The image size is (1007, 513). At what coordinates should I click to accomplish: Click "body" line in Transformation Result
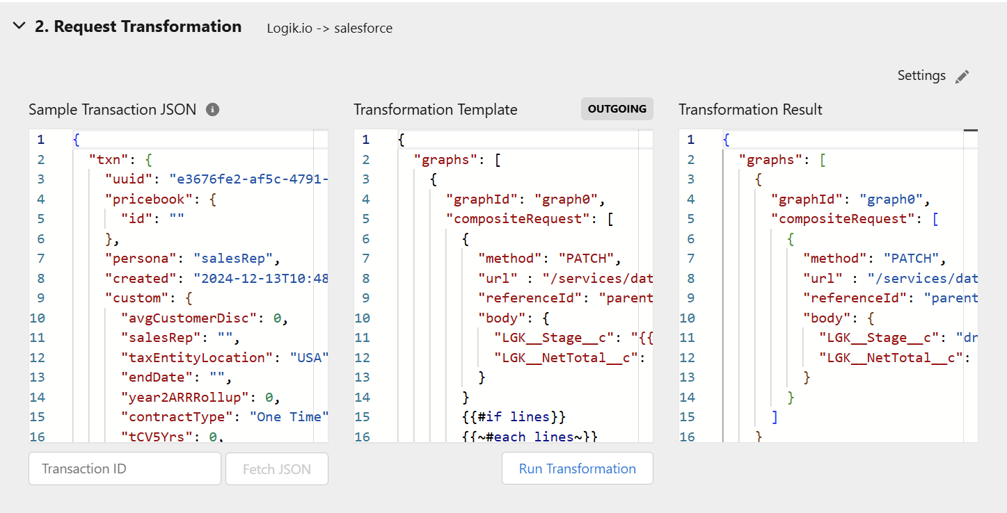pyautogui.click(x=839, y=318)
